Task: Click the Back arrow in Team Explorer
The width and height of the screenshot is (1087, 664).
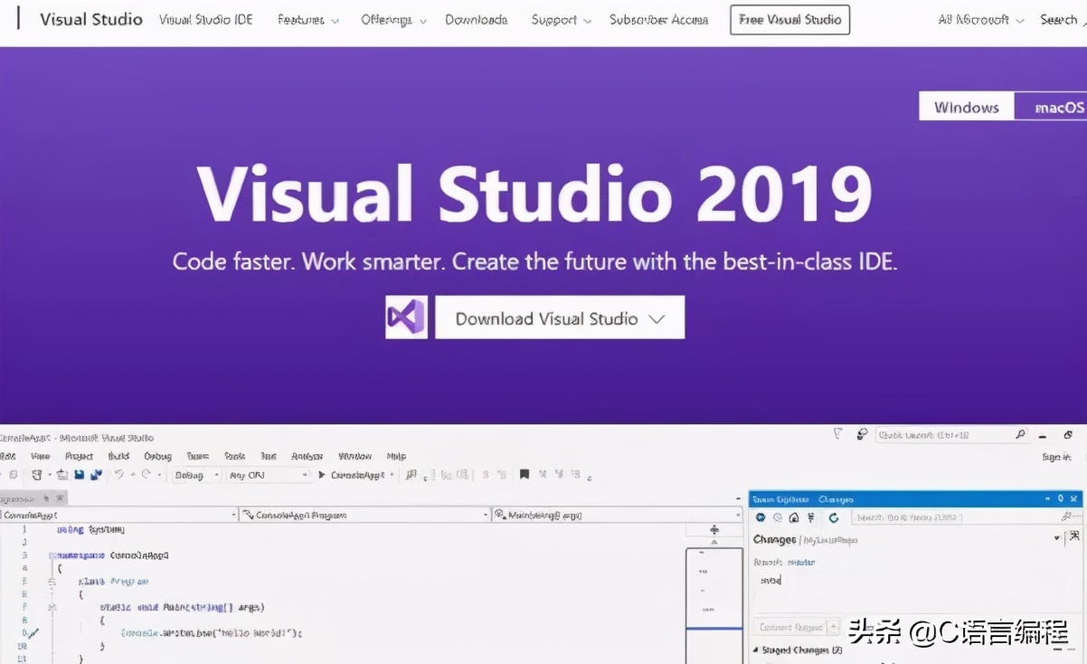Action: tap(761, 517)
